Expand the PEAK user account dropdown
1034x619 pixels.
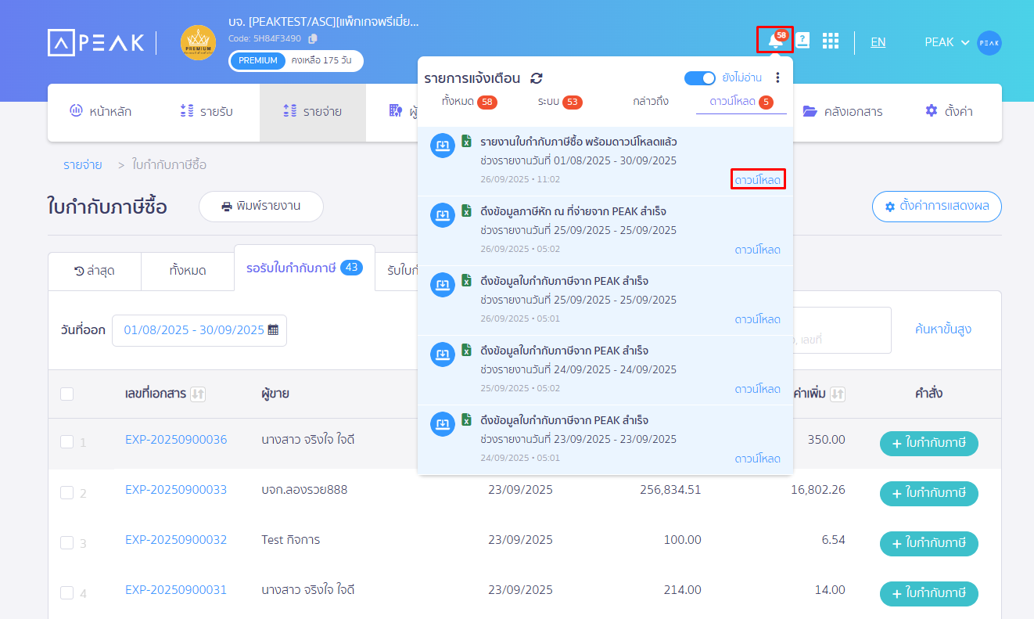pyautogui.click(x=947, y=42)
